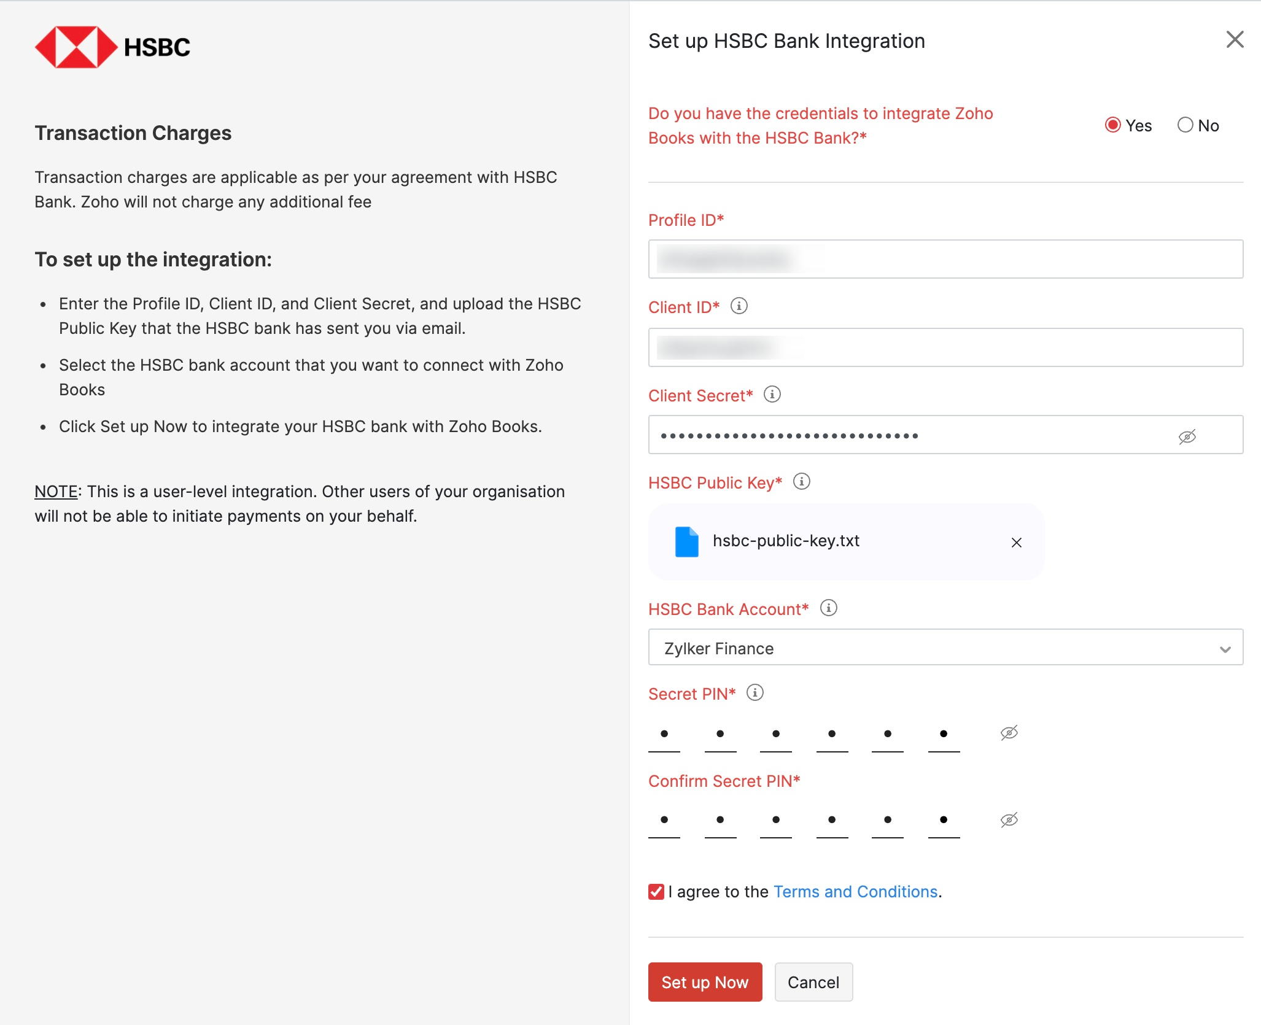Viewport: 1261px width, 1025px height.
Task: Remove uploaded hsbc-public-key.txt file
Action: click(1014, 542)
